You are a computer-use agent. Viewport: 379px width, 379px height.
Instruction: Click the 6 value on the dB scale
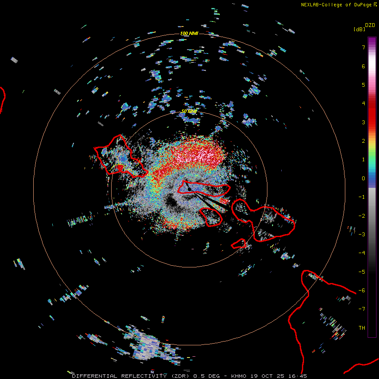[x=363, y=66]
